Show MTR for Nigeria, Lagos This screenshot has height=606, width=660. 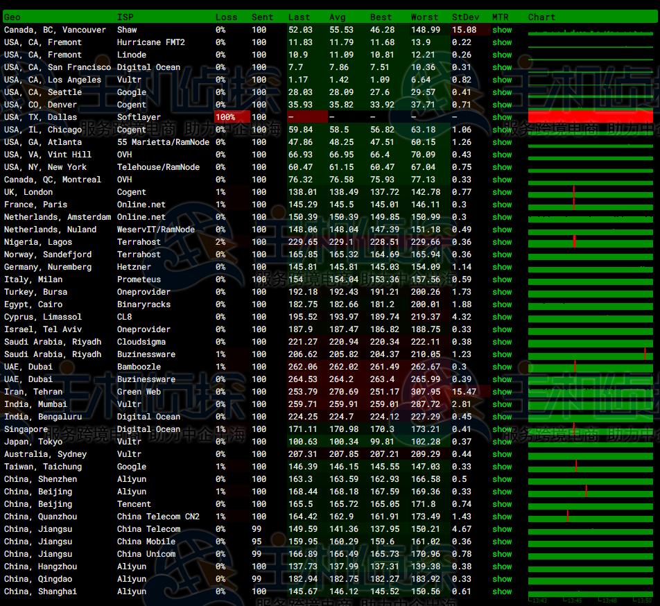502,242
